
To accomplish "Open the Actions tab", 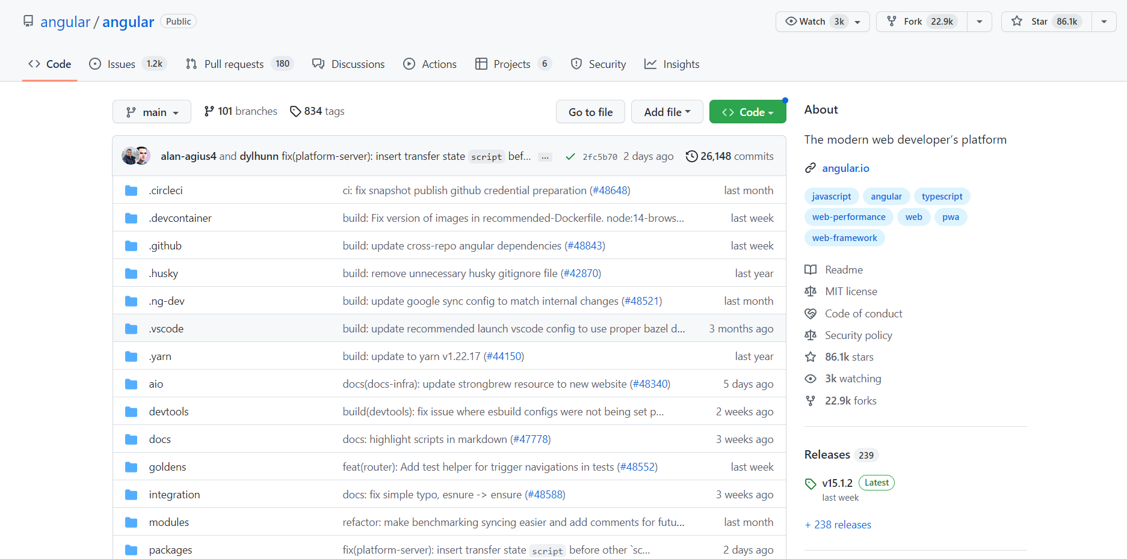I will point(430,64).
